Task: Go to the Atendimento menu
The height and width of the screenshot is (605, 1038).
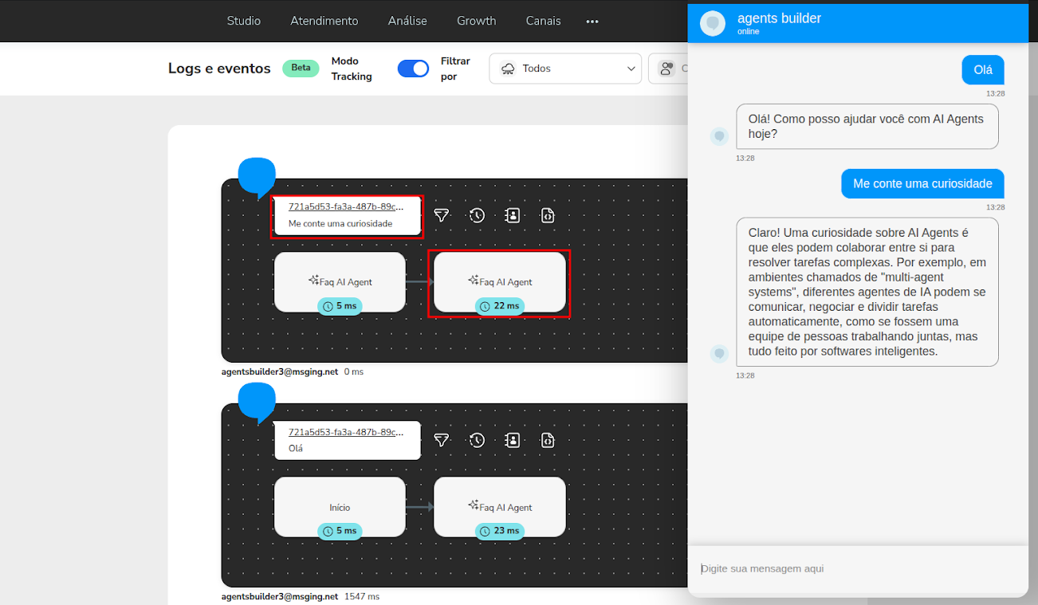Action: [324, 21]
